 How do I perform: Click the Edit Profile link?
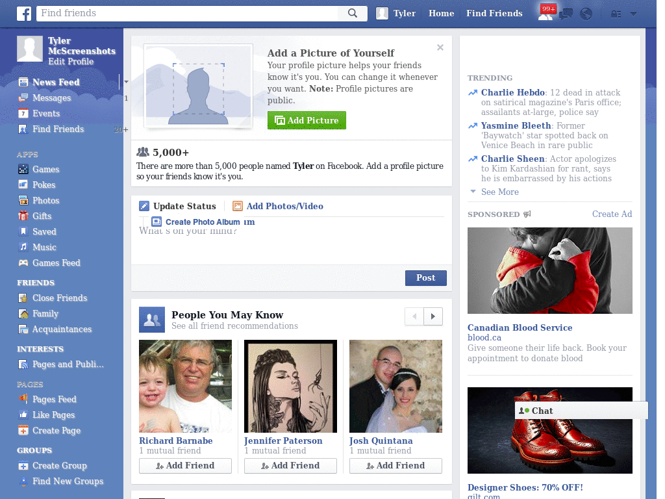click(71, 62)
